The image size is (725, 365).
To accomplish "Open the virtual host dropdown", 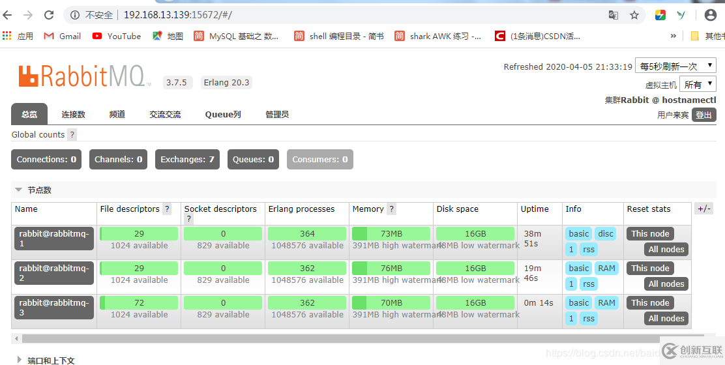I will click(698, 84).
